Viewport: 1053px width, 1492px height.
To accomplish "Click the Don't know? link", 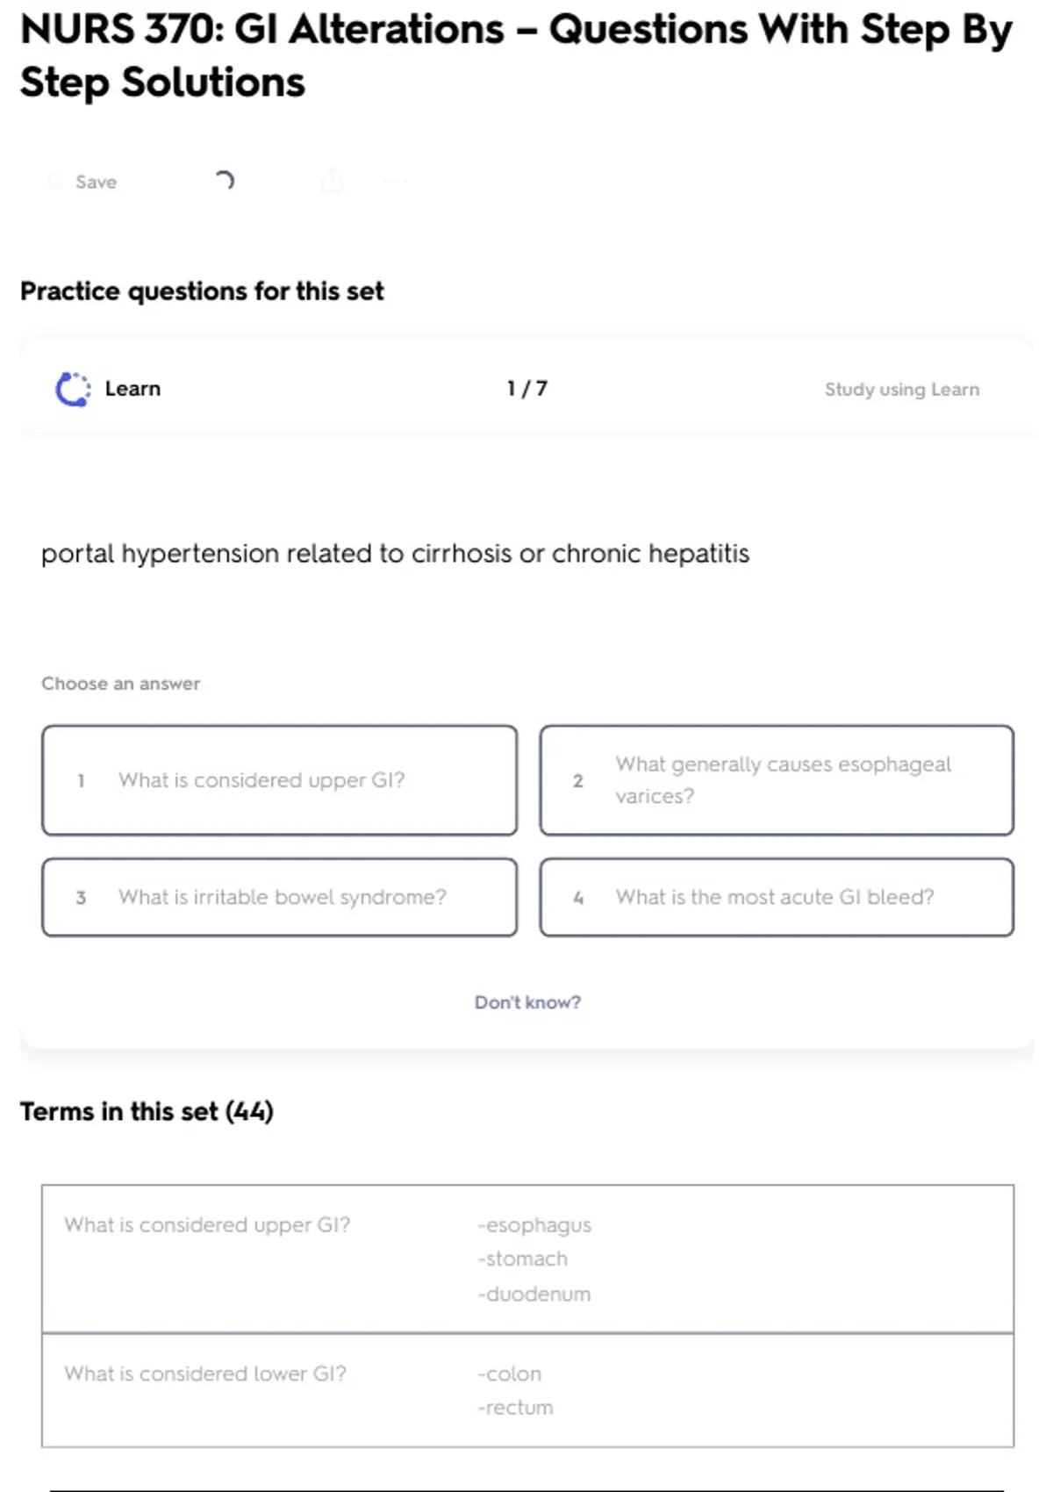I will click(527, 1002).
